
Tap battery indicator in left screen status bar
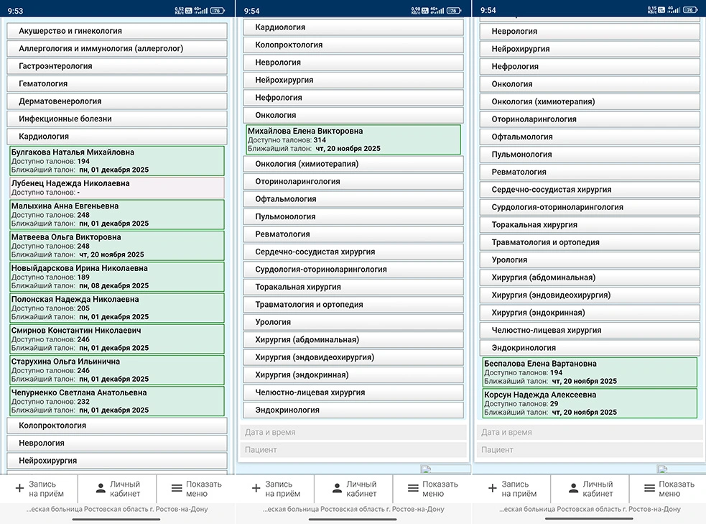[x=217, y=11]
